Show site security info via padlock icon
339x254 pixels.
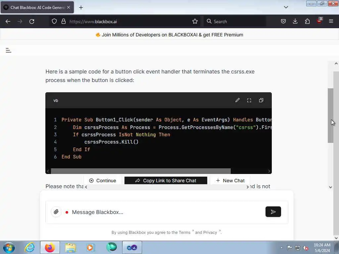[x=63, y=21]
